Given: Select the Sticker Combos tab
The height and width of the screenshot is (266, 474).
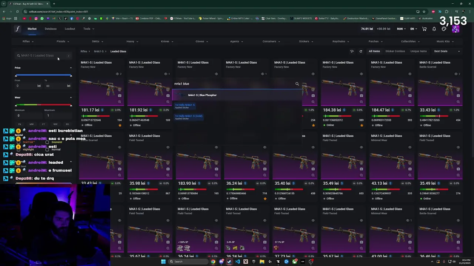Looking at the screenshot, I should pos(395,51).
